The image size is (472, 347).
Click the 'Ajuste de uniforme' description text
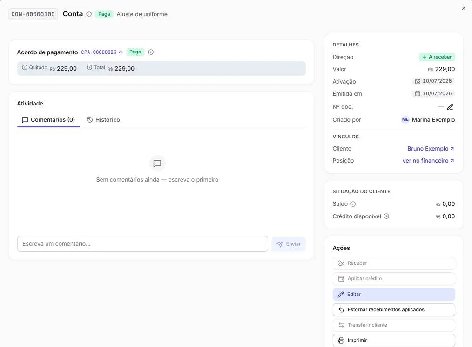142,14
